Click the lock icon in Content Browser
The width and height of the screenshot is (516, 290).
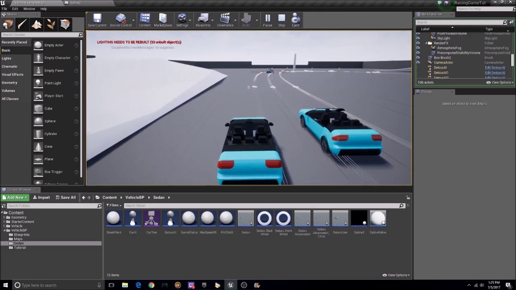408,197
